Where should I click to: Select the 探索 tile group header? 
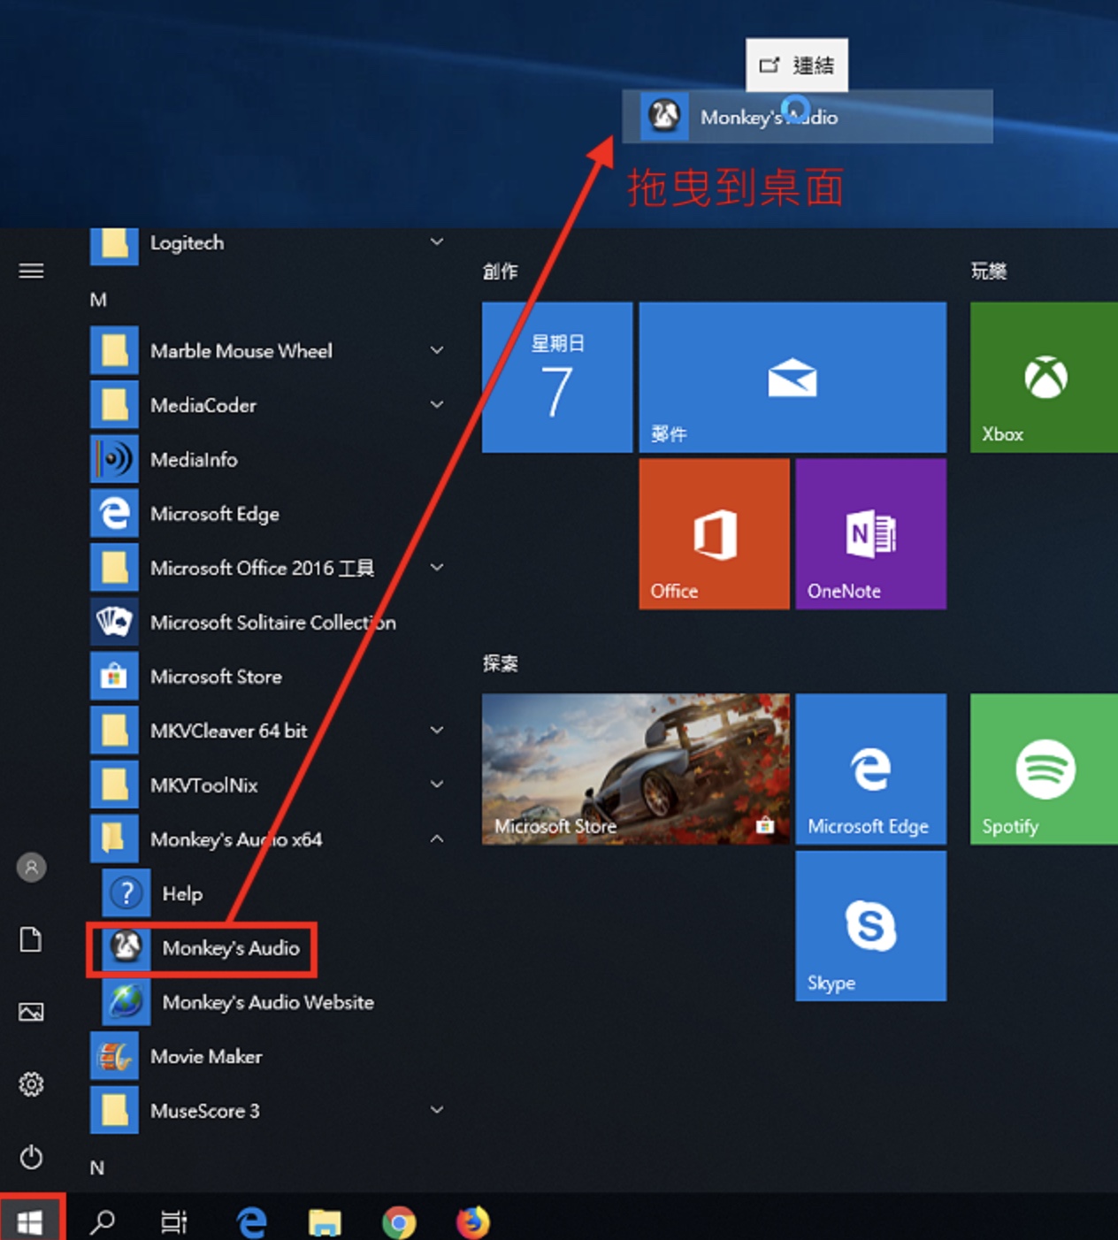(x=501, y=663)
